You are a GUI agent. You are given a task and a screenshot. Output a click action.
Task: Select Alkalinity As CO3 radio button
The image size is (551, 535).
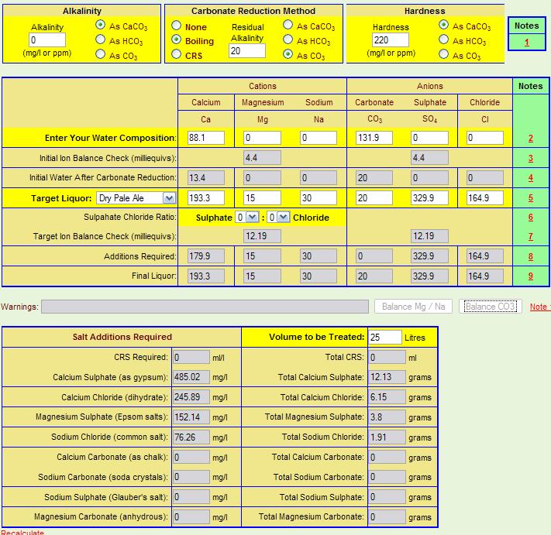101,54
